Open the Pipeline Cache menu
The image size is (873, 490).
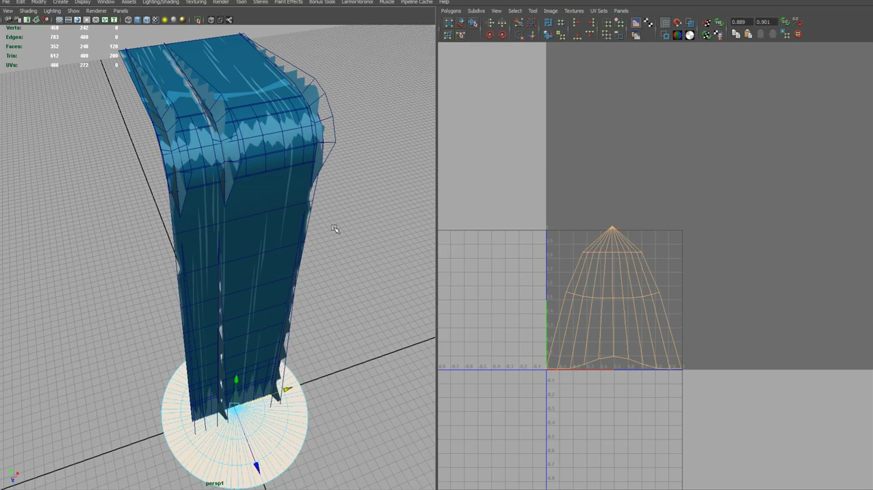click(417, 3)
